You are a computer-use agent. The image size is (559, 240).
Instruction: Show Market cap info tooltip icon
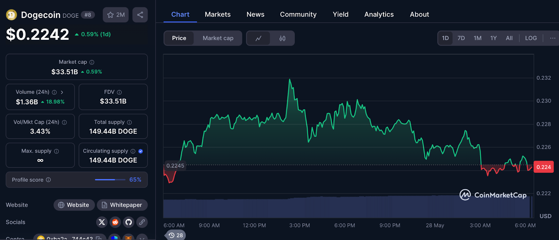(x=92, y=62)
